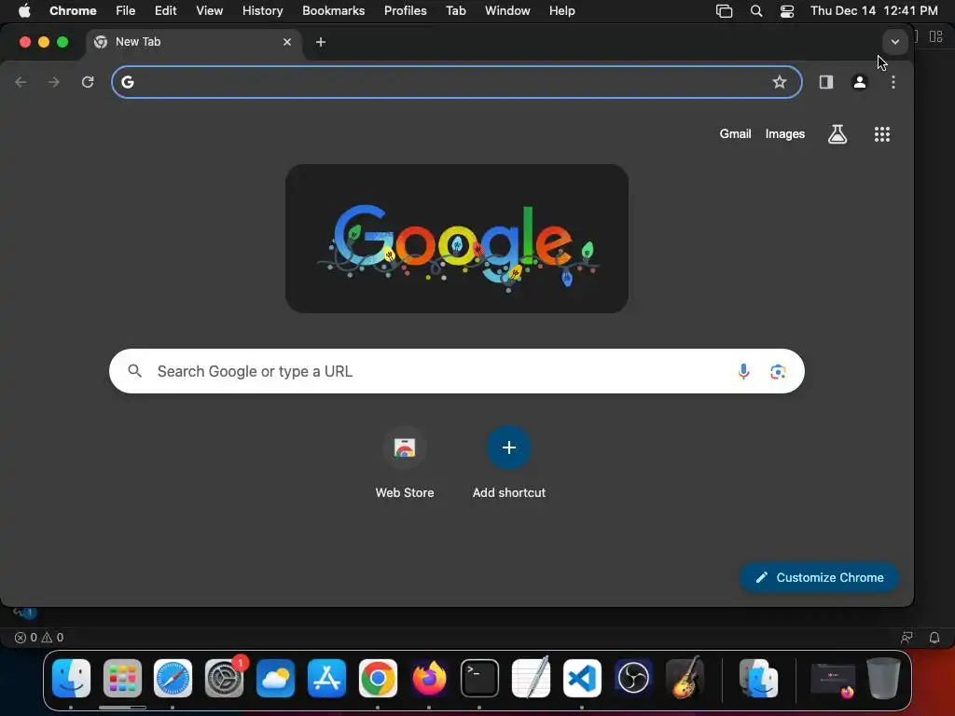The width and height of the screenshot is (955, 716).
Task: Click errors and warnings count in VS Code status bar
Action: click(39, 638)
